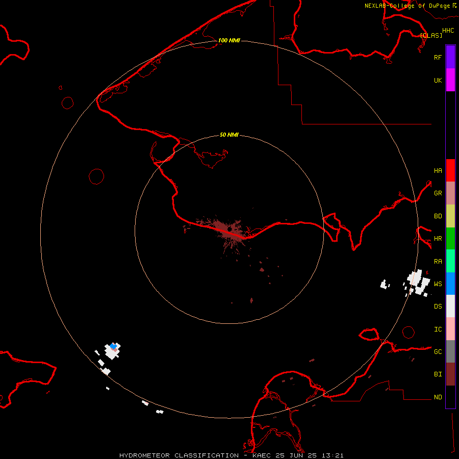
Task: Click the 'RF' legend label
Action: tap(438, 57)
